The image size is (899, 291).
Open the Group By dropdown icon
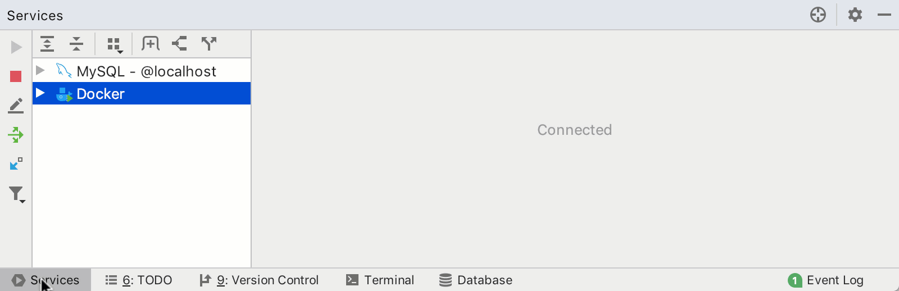point(115,44)
